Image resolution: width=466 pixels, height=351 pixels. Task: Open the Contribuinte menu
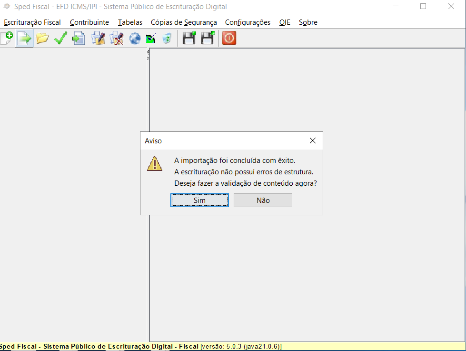(x=89, y=22)
